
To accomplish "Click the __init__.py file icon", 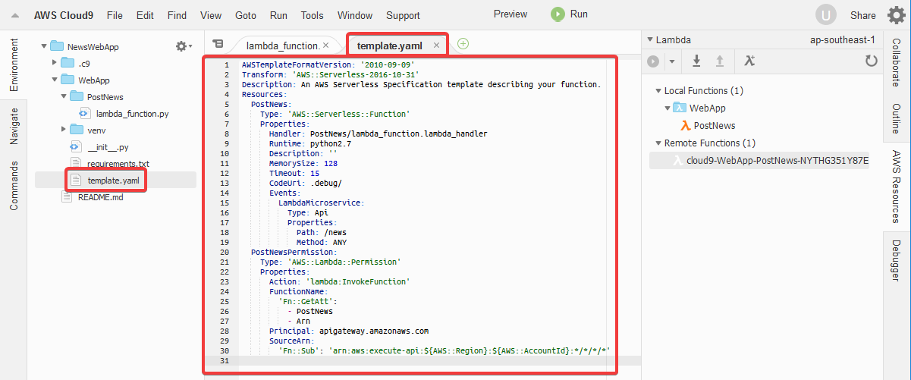I will (75, 147).
